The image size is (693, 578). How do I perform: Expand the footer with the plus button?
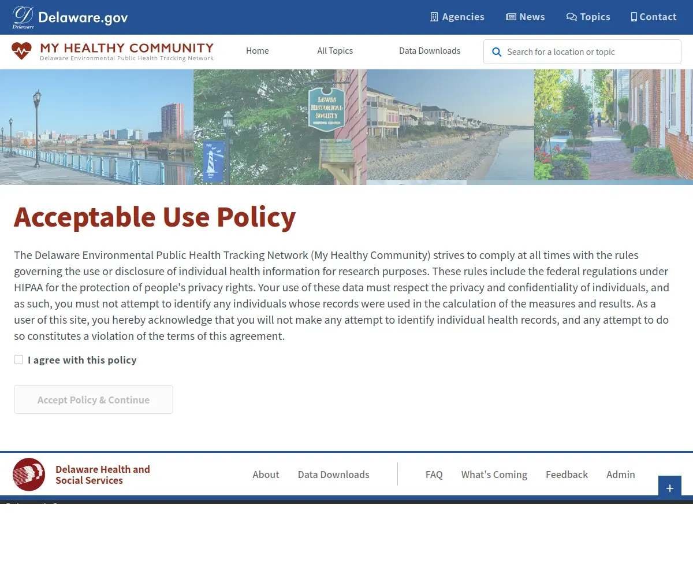[670, 488]
